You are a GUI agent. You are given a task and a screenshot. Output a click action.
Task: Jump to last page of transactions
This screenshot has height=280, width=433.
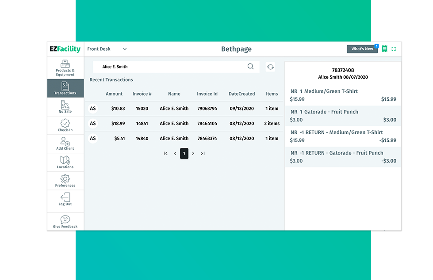pos(203,153)
